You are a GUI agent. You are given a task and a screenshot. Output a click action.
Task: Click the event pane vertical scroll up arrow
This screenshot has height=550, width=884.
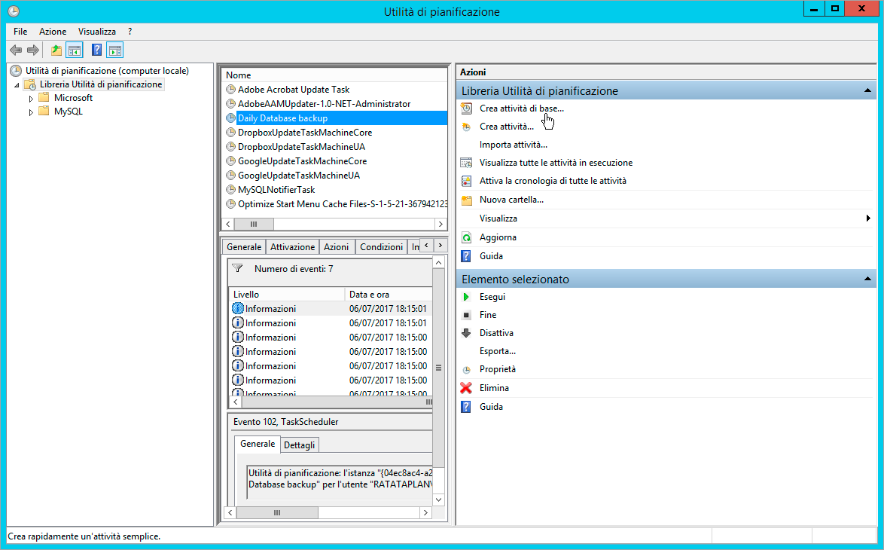pos(439,262)
